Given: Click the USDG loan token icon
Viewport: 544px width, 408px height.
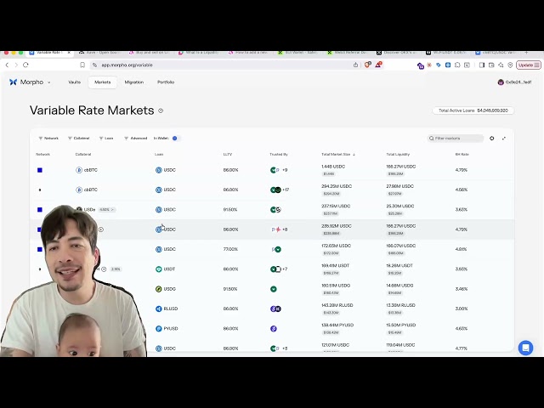Looking at the screenshot, I should tap(159, 289).
